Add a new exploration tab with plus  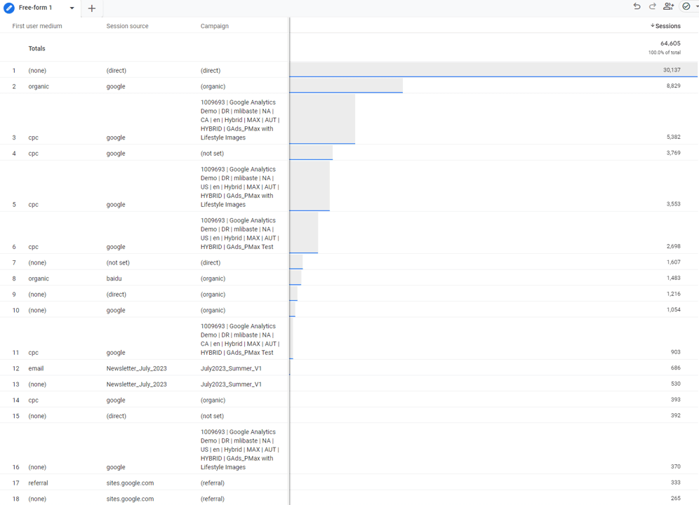click(x=92, y=8)
